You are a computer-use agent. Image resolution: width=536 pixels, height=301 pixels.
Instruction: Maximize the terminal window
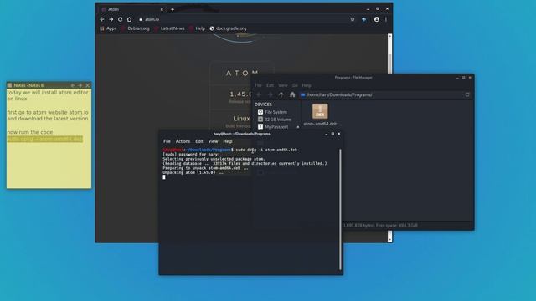pyautogui.click(x=332, y=134)
